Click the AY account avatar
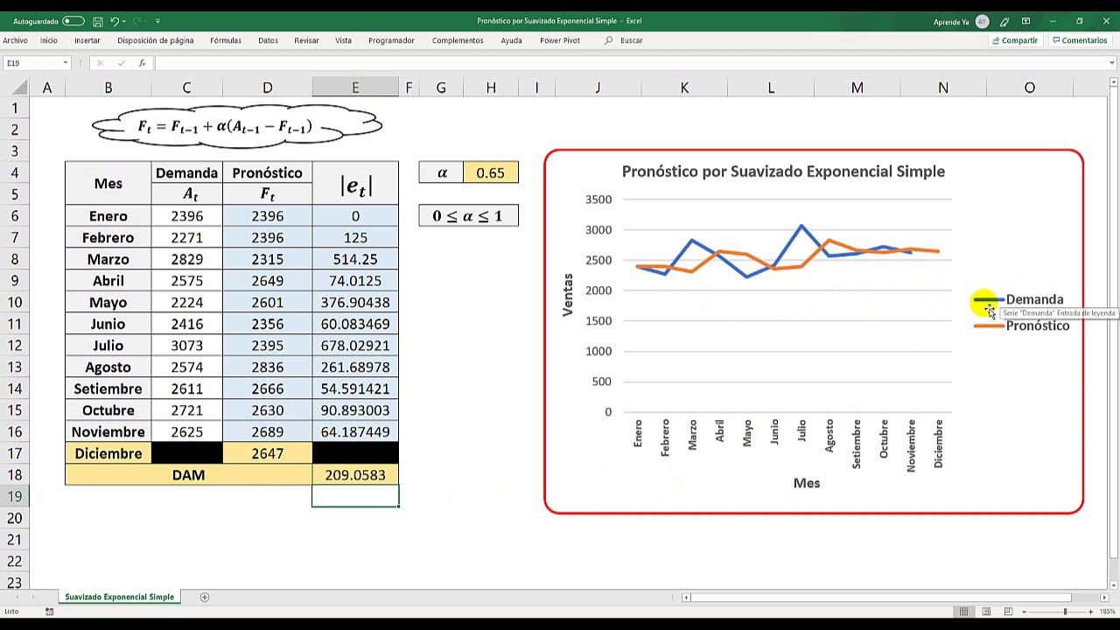Viewport: 1120px width, 630px height. tap(983, 21)
